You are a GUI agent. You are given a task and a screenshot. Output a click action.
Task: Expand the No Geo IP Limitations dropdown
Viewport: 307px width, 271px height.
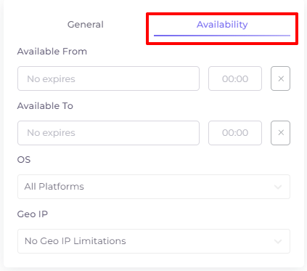[x=154, y=241]
